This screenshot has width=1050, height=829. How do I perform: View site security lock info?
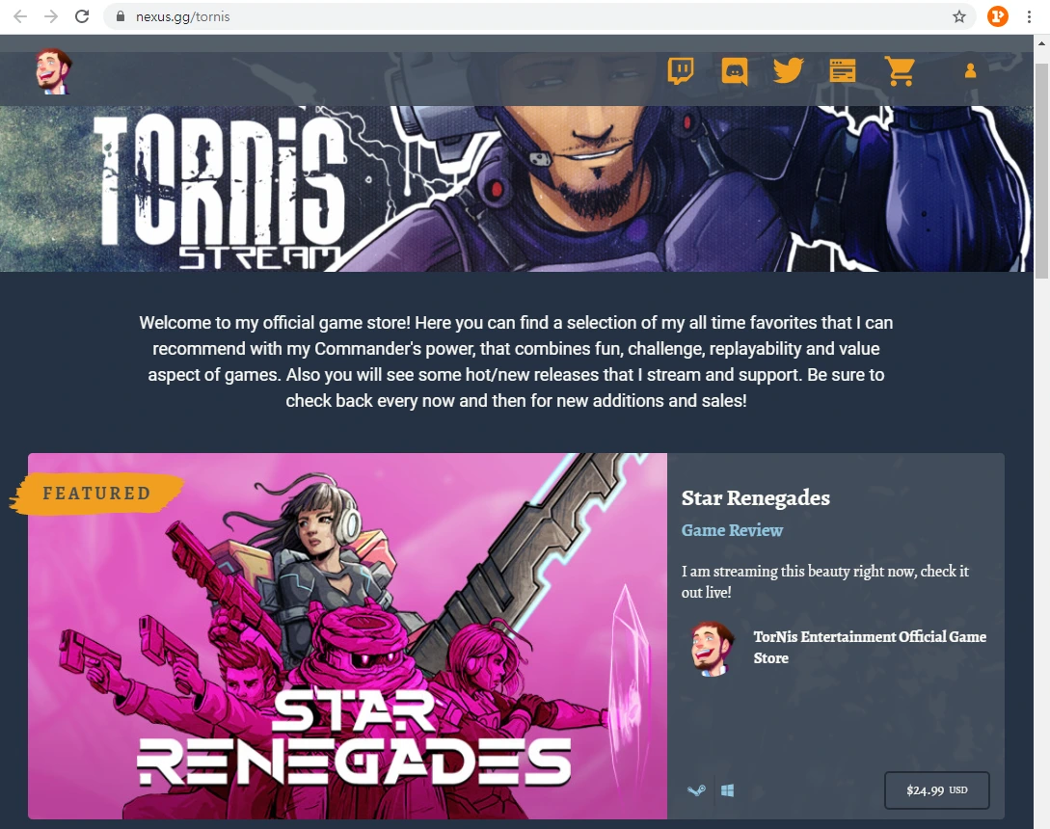pyautogui.click(x=121, y=16)
